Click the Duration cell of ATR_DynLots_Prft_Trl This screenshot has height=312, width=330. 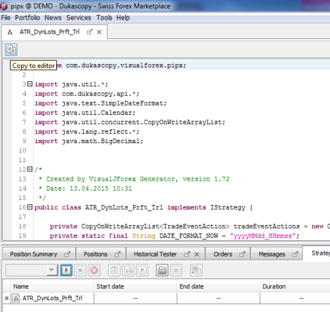tap(295, 298)
